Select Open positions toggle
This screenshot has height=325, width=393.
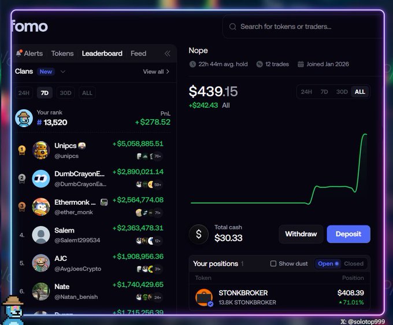pyautogui.click(x=328, y=264)
